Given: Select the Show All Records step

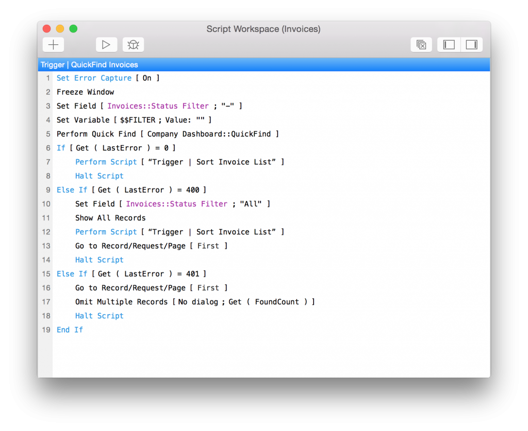Looking at the screenshot, I should [110, 217].
